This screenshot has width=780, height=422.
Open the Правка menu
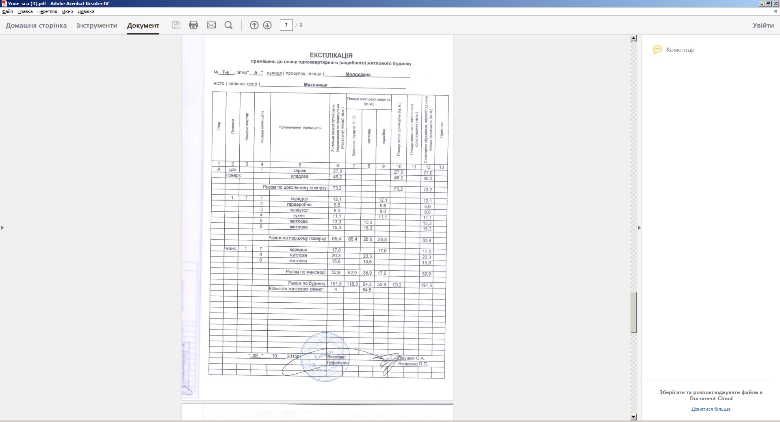(25, 11)
